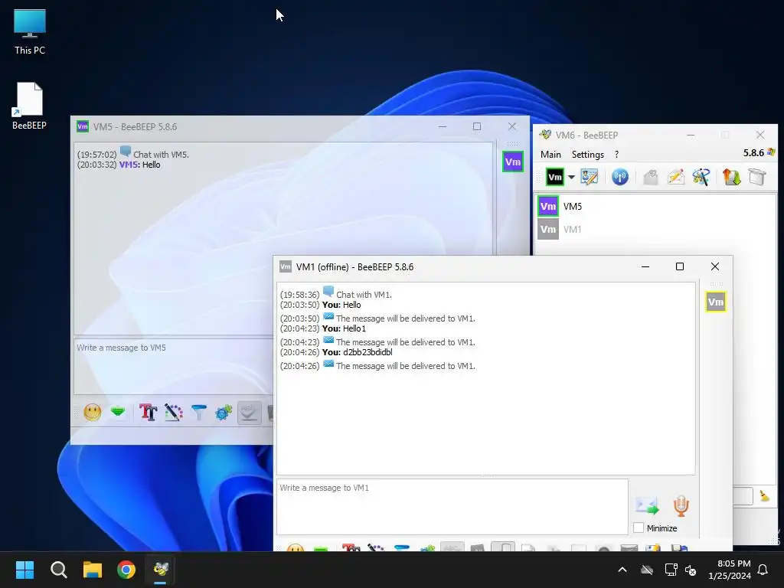Open the Main menu in VM6 window

click(550, 155)
